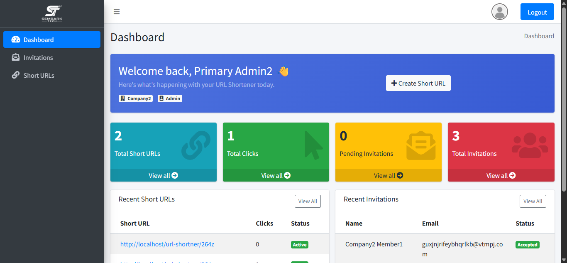Open the short URL ending in 264z
Image resolution: width=567 pixels, height=263 pixels.
[167, 244]
